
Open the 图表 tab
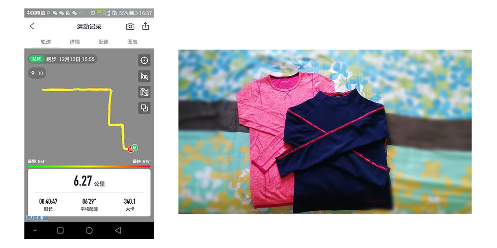[x=132, y=42]
